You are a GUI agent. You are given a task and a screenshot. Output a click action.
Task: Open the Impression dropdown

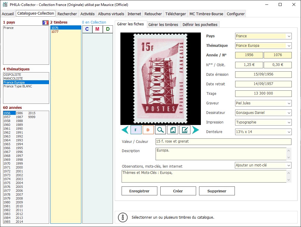(289, 122)
